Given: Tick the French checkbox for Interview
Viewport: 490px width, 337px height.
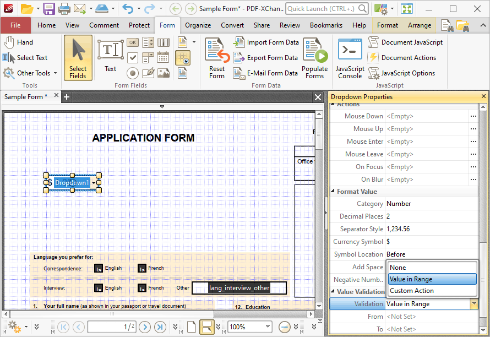Looking at the screenshot, I should click(x=142, y=288).
